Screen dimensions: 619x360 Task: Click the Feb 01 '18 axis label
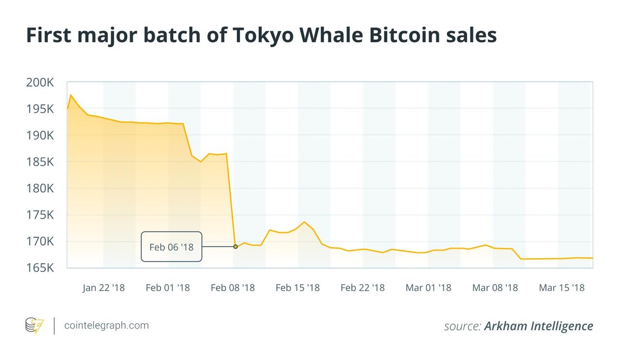[x=168, y=288]
